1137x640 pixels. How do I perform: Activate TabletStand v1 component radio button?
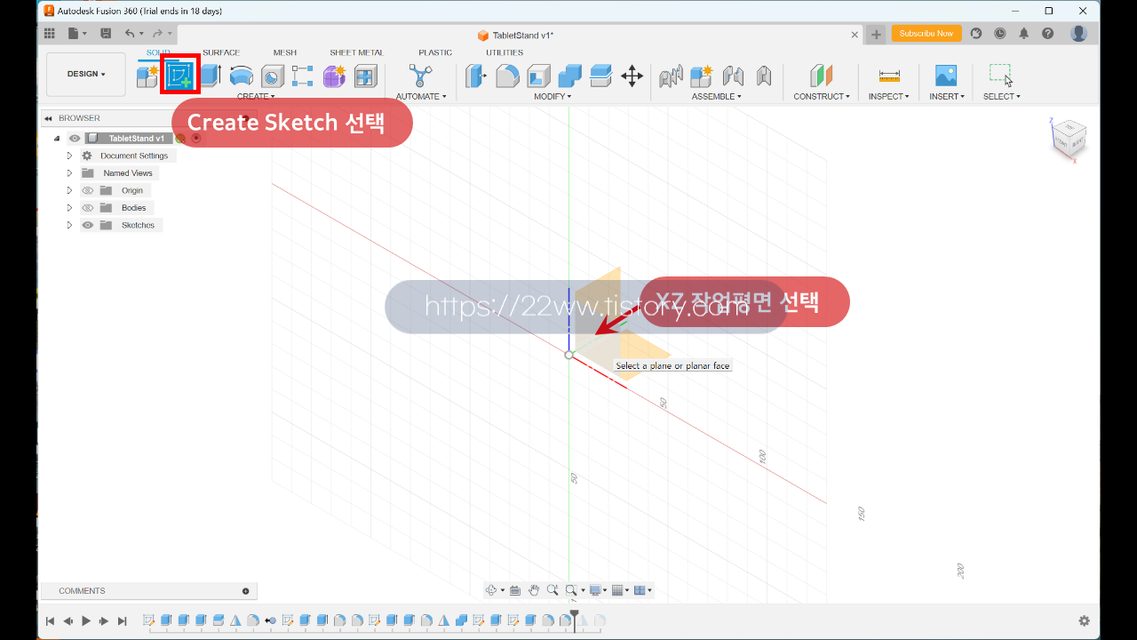pyautogui.click(x=196, y=139)
